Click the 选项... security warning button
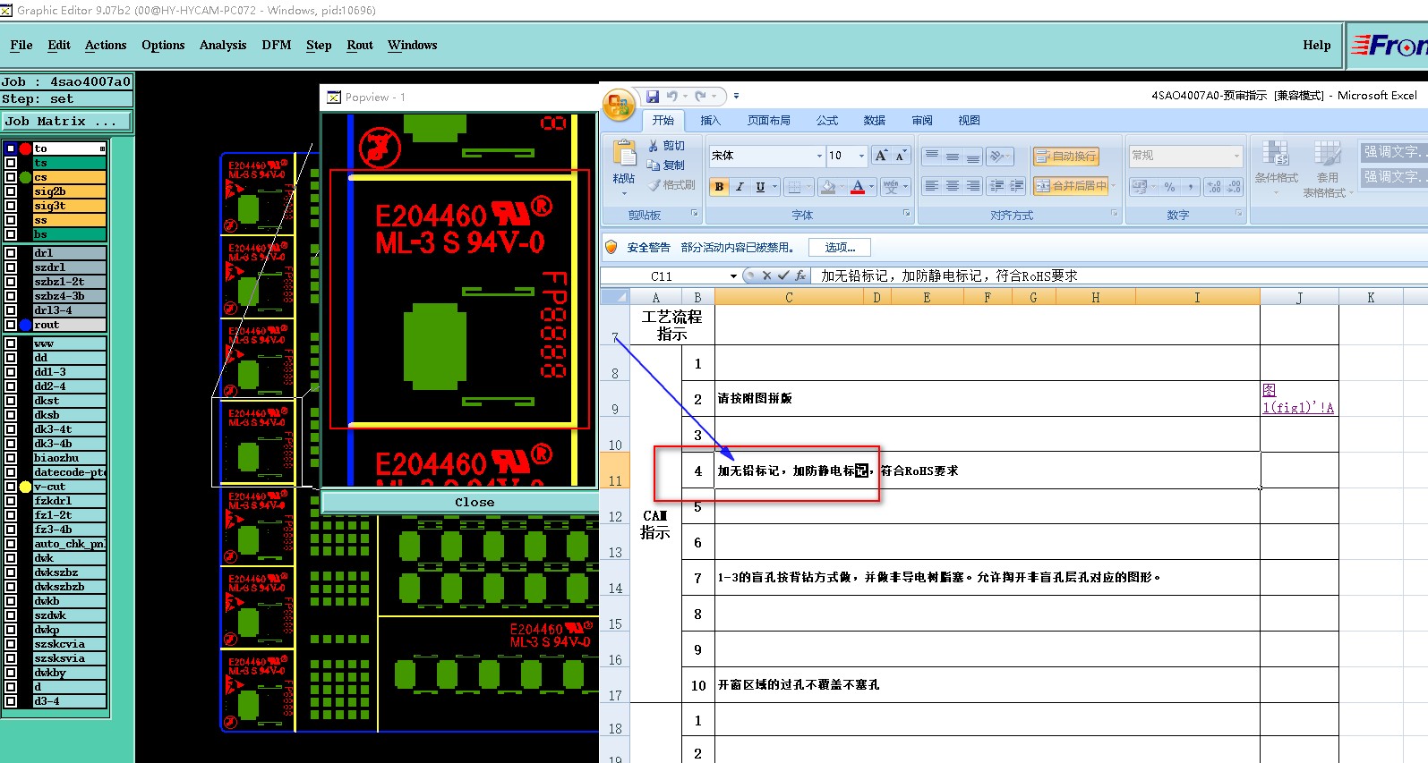Image resolution: width=1428 pixels, height=763 pixels. 840,248
